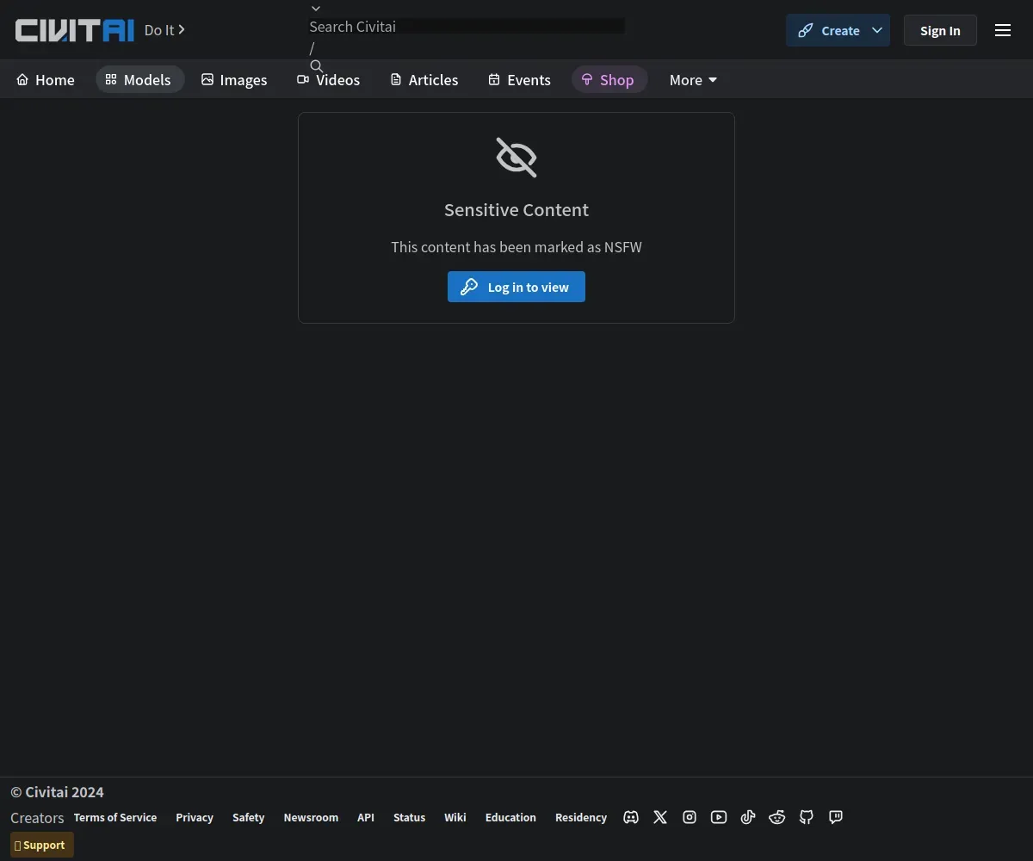Open the Videos tab
1033x861 pixels.
click(x=328, y=79)
